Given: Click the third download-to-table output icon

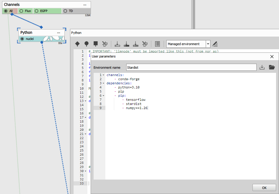Looking at the screenshot, I should pos(136,44).
